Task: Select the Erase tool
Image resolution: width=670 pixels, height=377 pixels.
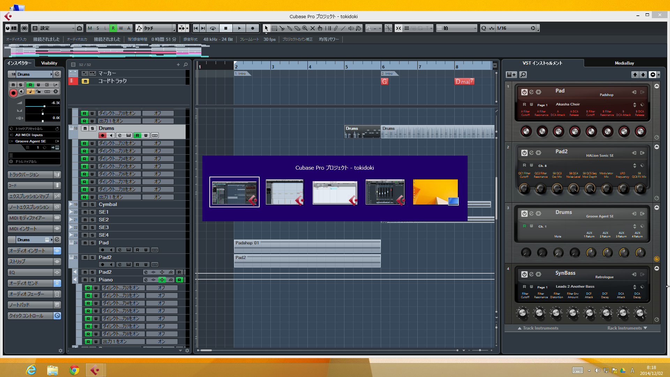Action: tap(297, 28)
